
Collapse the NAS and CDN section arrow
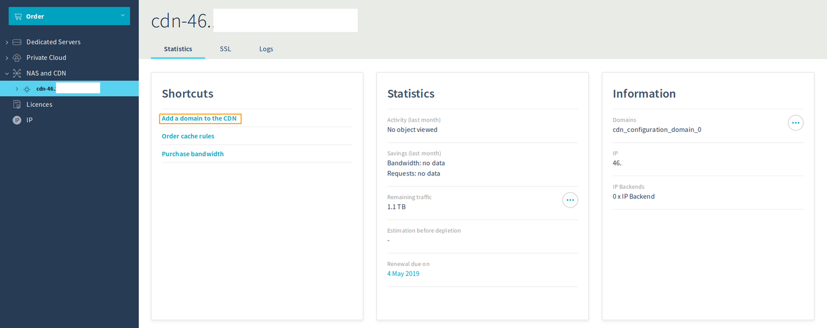(7, 73)
